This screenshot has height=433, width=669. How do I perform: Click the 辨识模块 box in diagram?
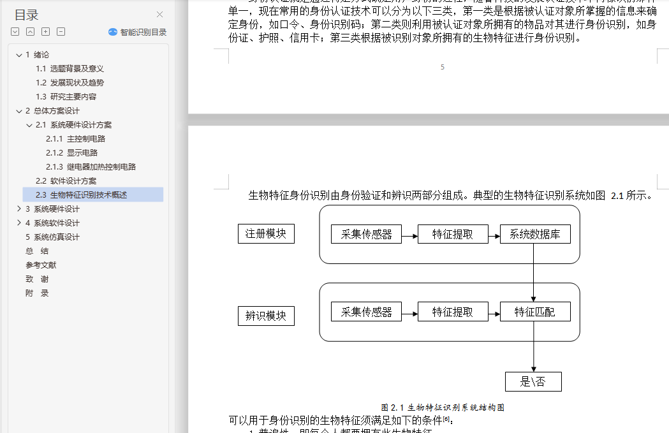[266, 316]
